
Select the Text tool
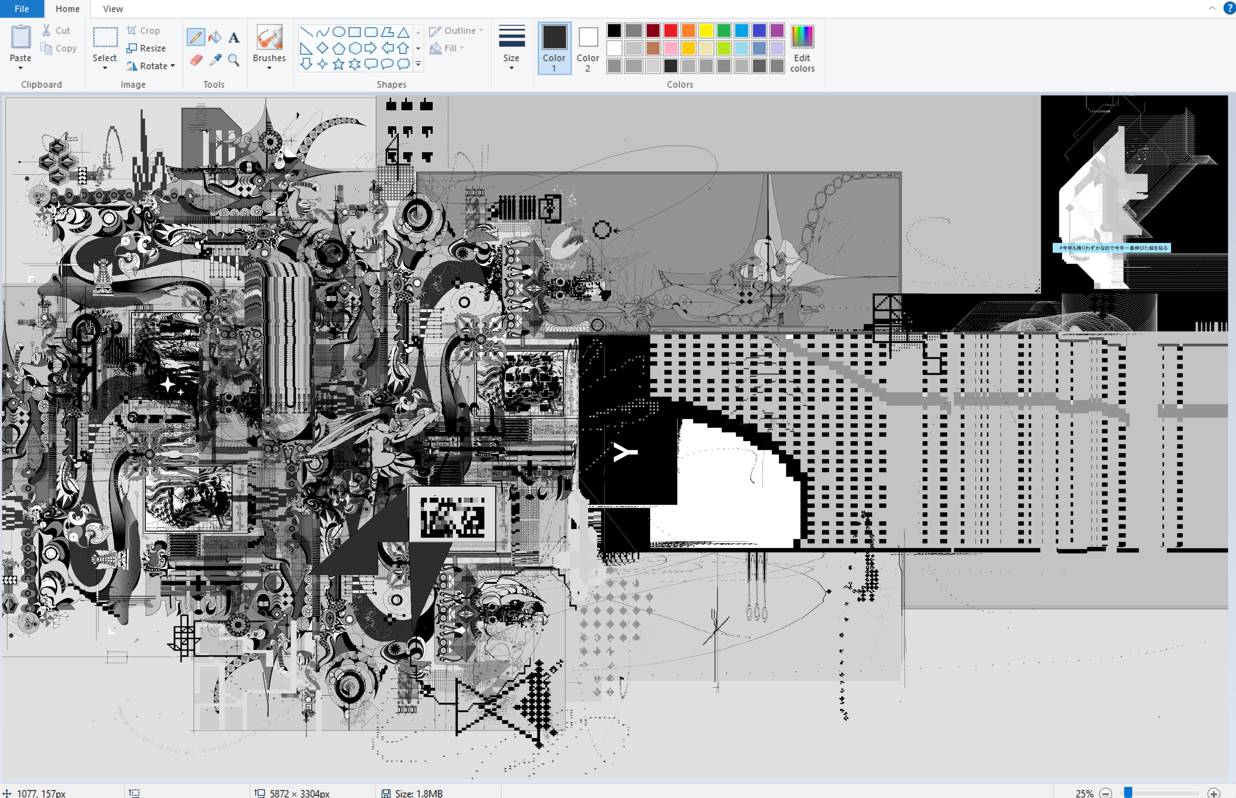tap(234, 37)
